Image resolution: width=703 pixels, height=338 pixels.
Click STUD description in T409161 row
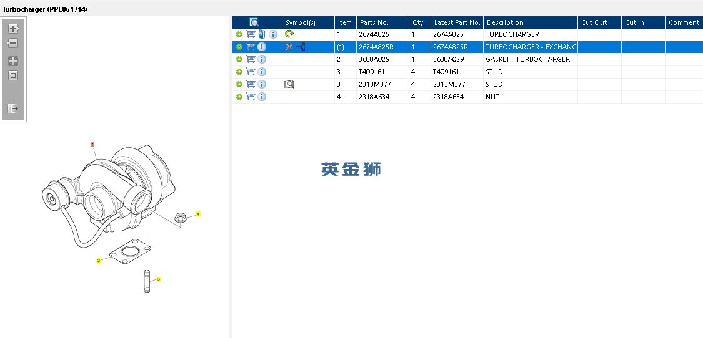(x=531, y=72)
